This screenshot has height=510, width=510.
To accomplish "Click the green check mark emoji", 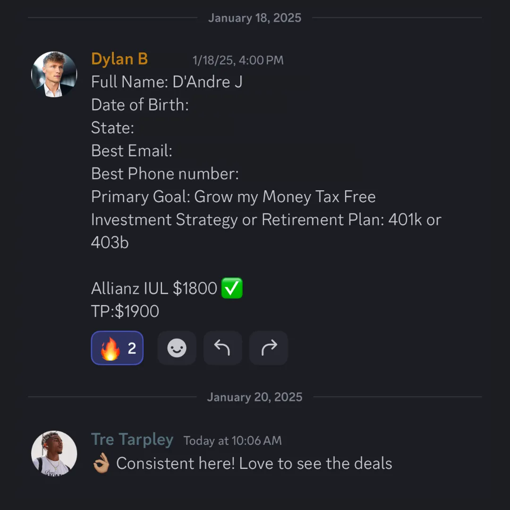I will [x=232, y=288].
